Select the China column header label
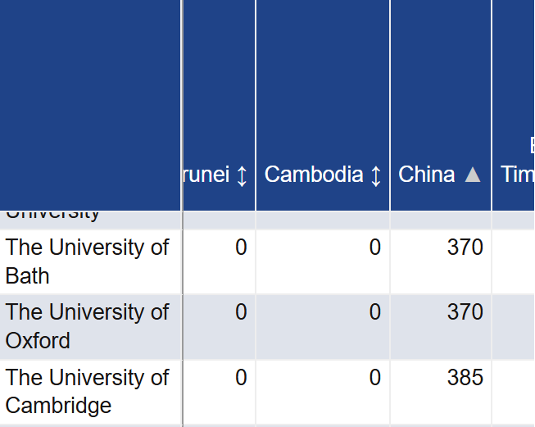Screen dimensions: 535x427 point(427,175)
